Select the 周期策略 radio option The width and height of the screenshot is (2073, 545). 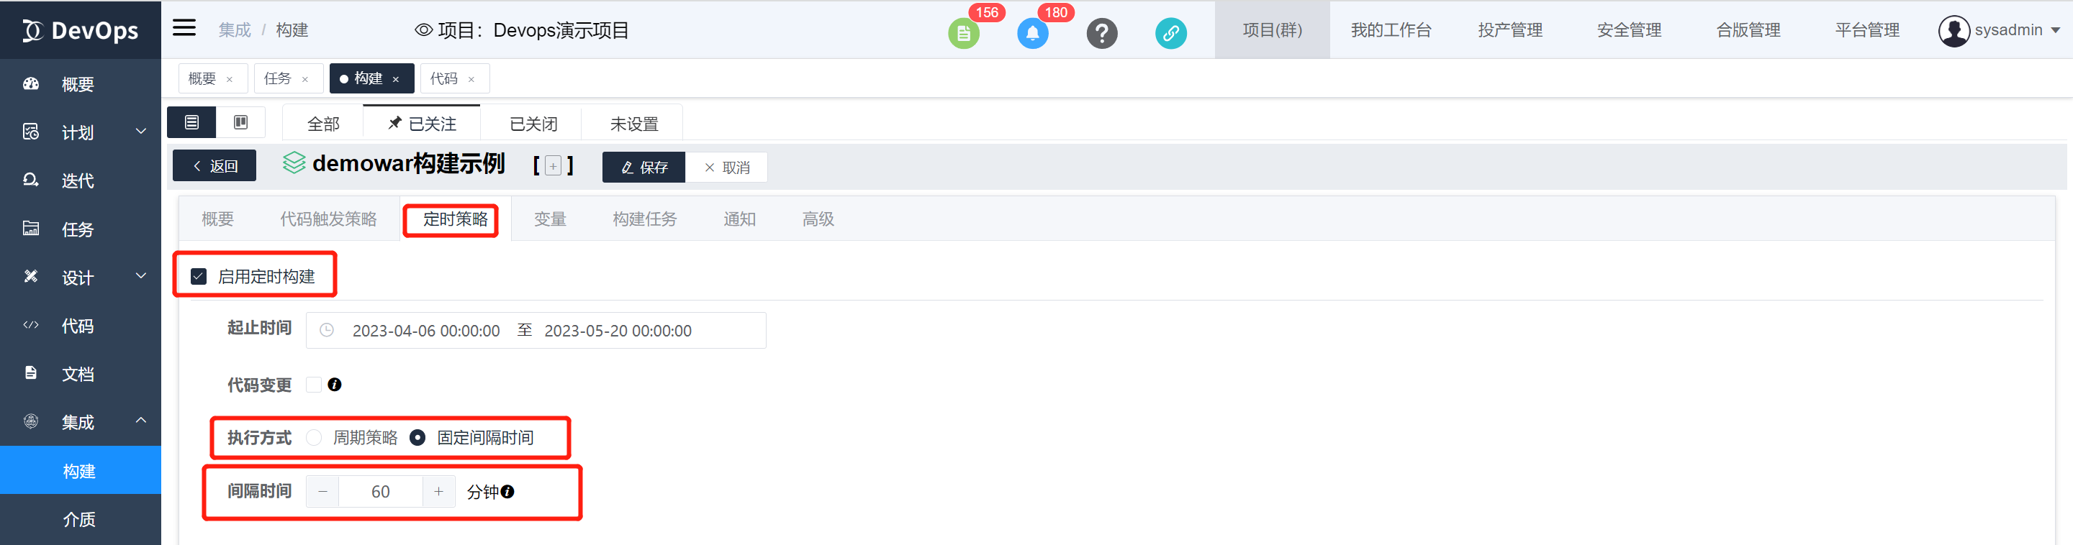(x=314, y=437)
